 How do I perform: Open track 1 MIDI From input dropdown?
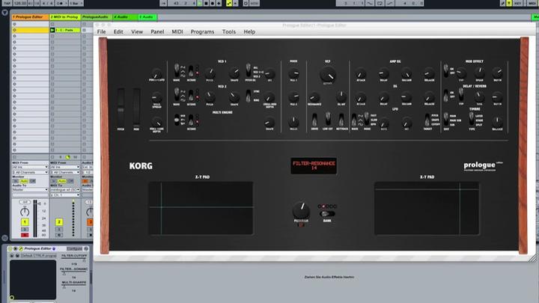(30, 168)
